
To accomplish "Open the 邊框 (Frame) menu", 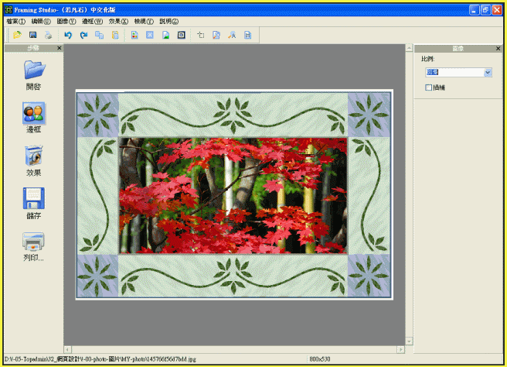I will coord(93,21).
